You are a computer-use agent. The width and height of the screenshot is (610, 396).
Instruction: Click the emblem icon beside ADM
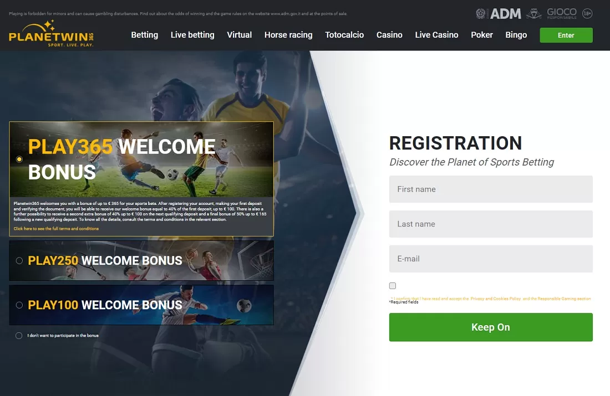pyautogui.click(x=480, y=14)
